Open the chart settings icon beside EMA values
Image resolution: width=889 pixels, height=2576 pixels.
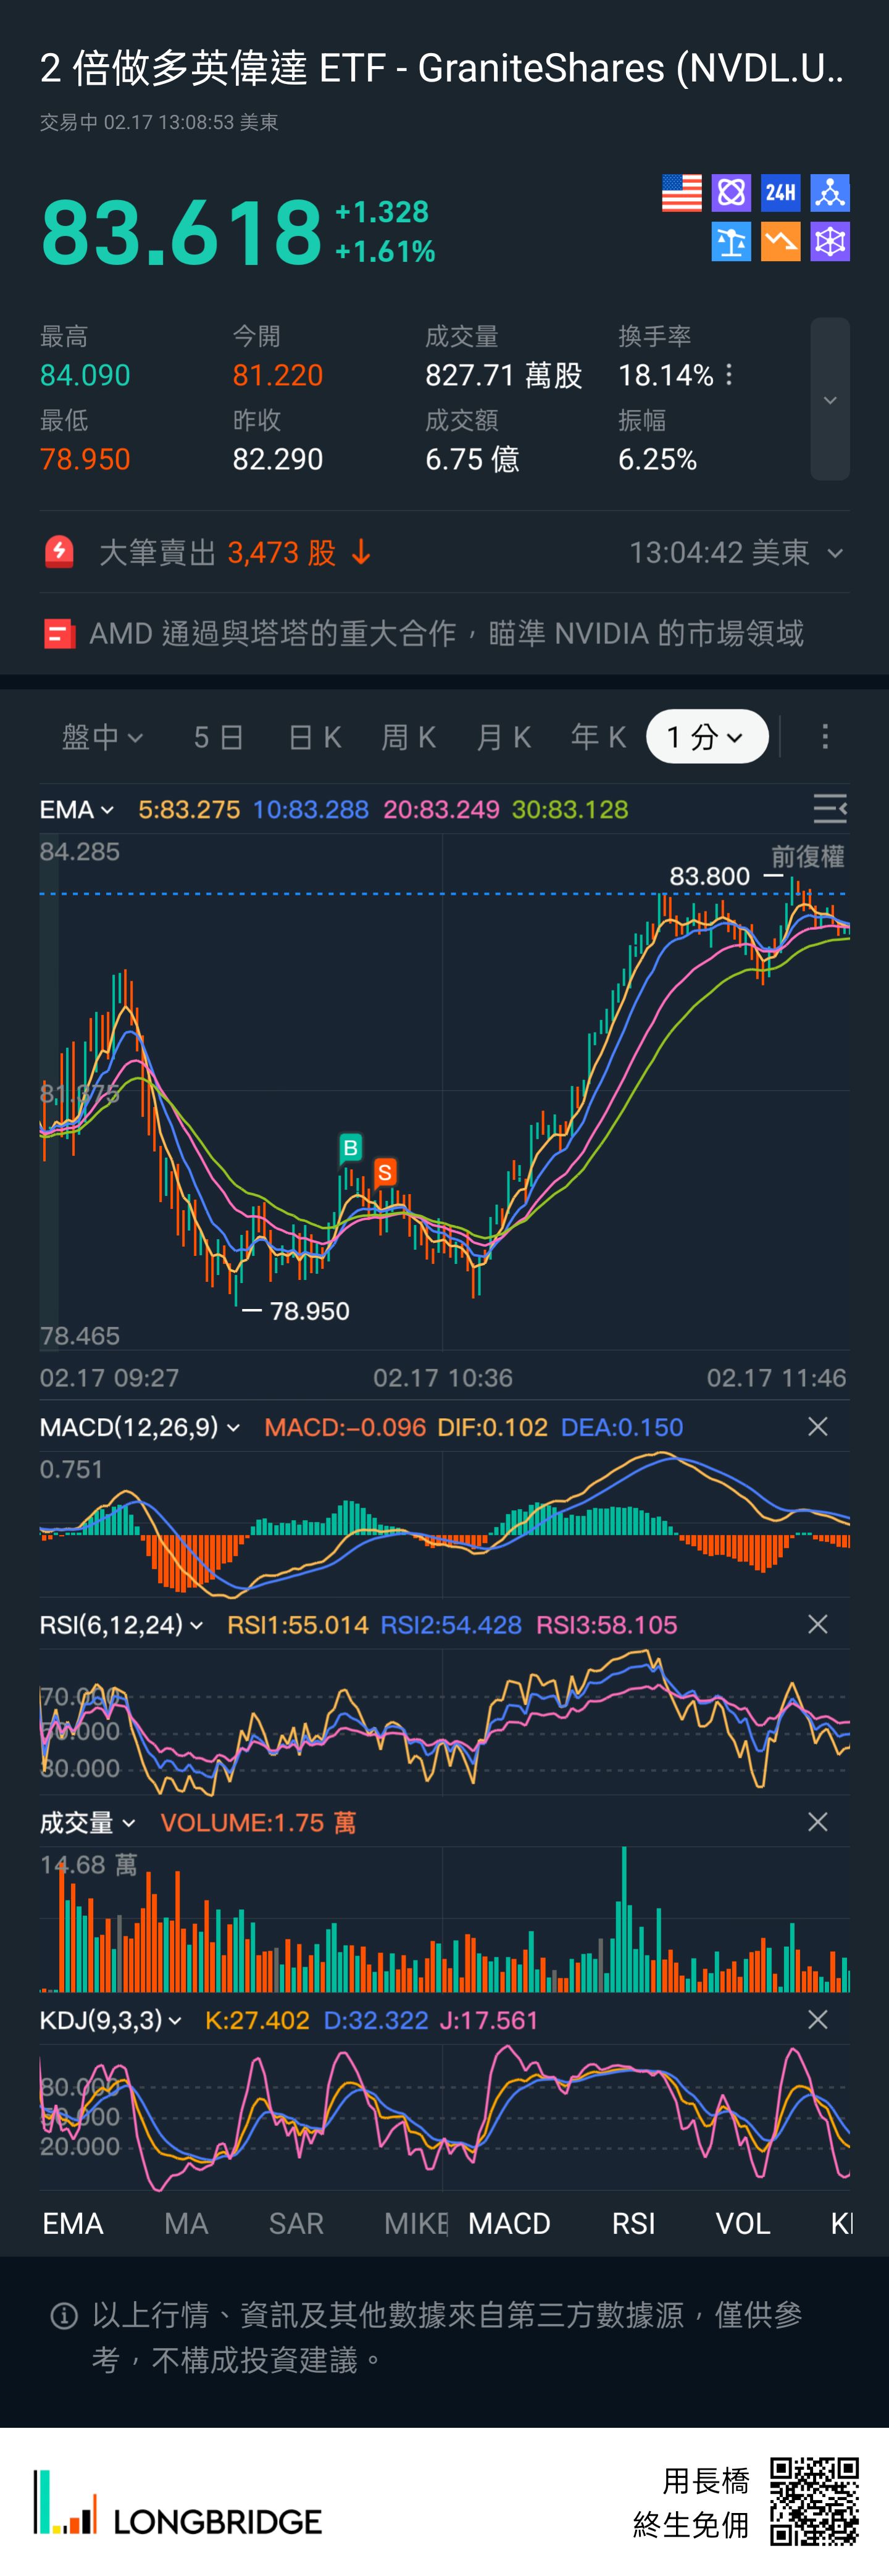(829, 809)
